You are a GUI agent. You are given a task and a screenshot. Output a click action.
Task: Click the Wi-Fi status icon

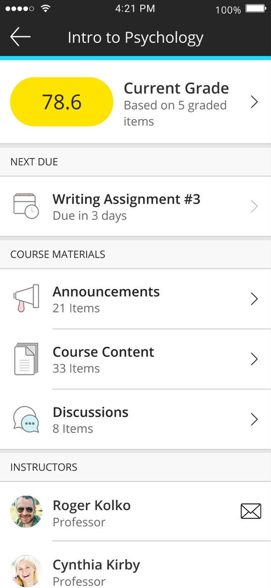(45, 9)
